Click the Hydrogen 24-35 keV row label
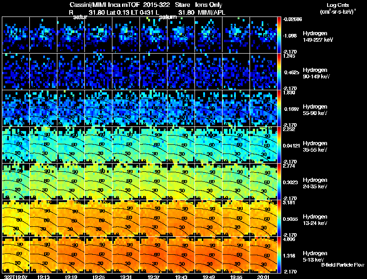The width and height of the screenshot is (367, 279). pos(315,183)
